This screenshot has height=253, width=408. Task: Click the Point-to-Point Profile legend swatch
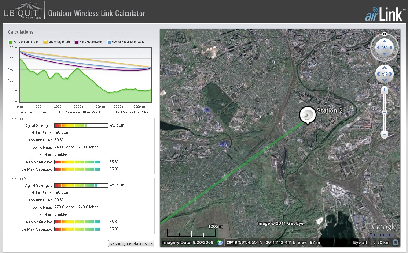point(10,42)
